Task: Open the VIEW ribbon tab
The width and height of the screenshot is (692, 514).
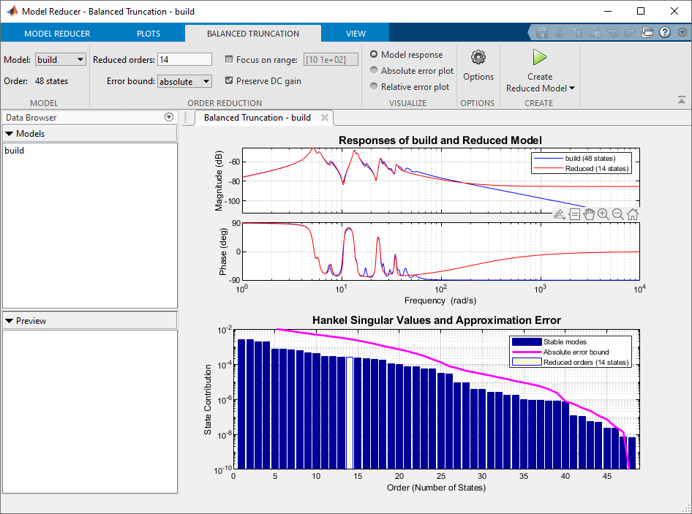Action: (x=356, y=33)
